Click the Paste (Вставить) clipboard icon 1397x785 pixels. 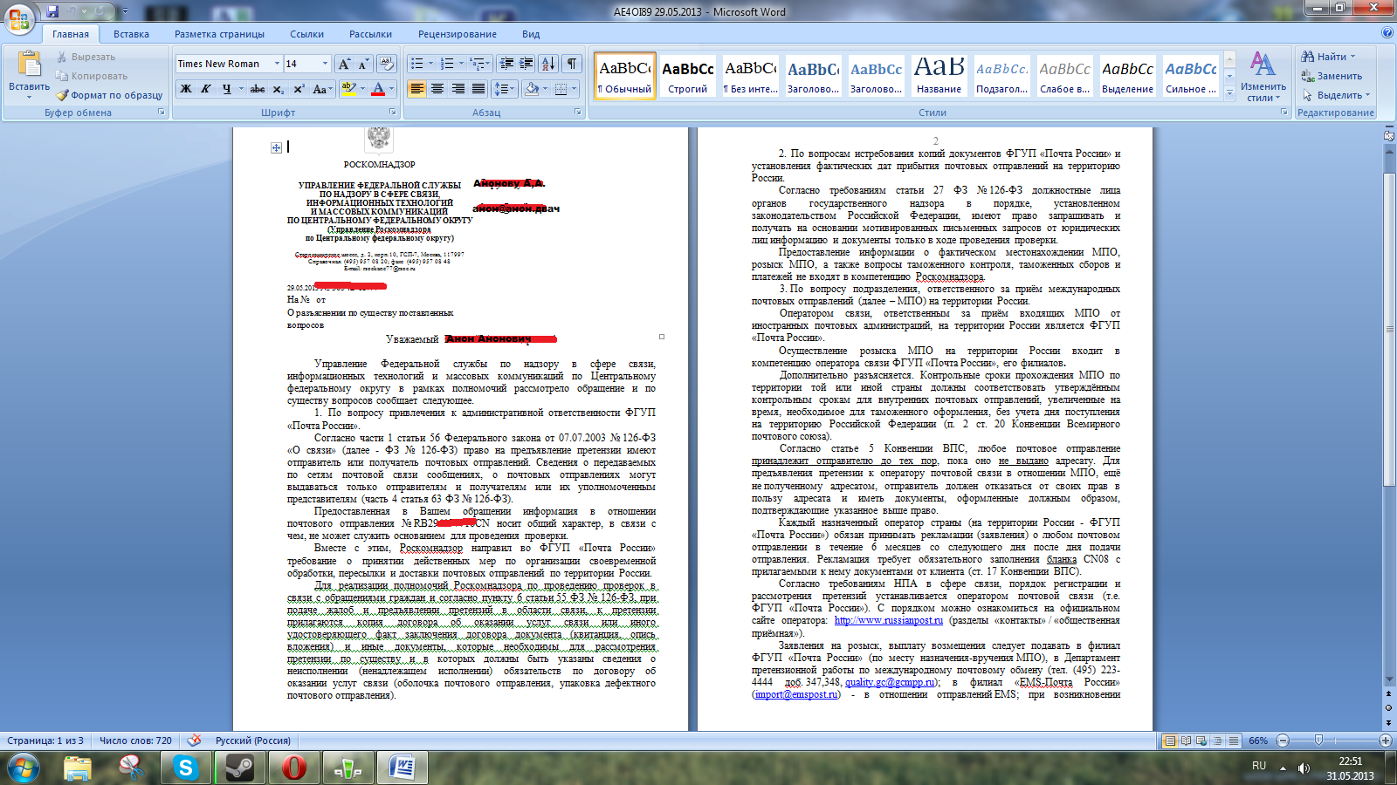pos(29,65)
